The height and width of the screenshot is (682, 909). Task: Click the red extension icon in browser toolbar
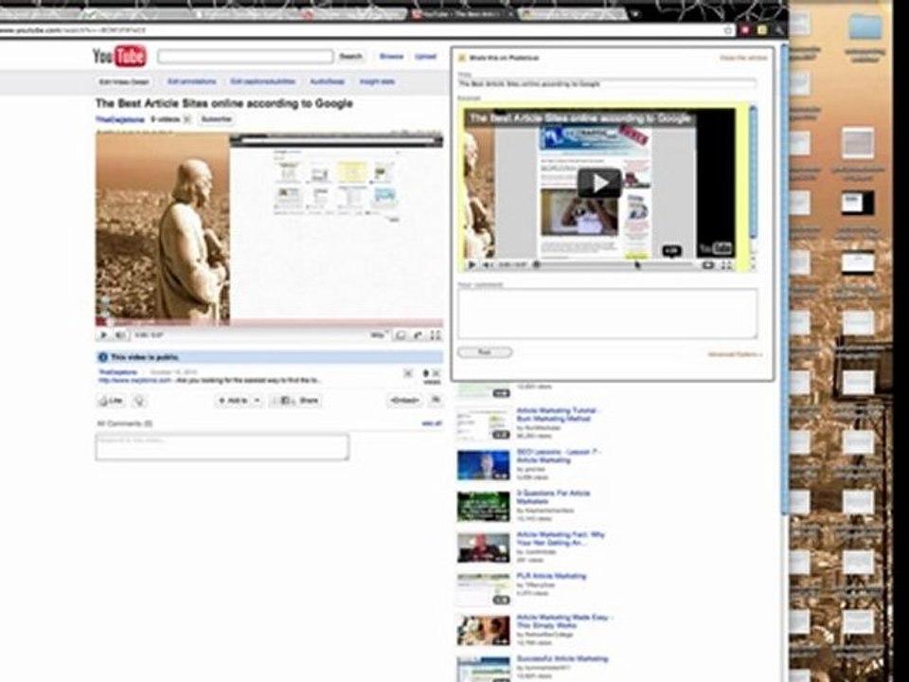[745, 29]
